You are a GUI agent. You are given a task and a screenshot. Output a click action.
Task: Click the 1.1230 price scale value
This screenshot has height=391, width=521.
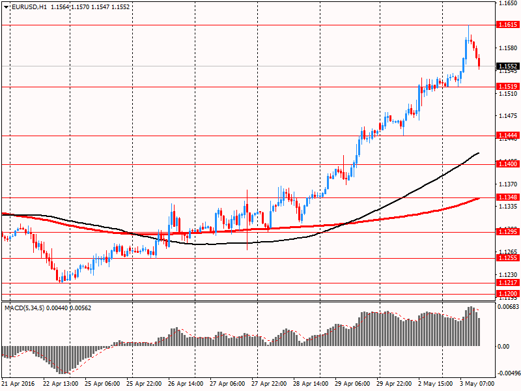pos(508,274)
